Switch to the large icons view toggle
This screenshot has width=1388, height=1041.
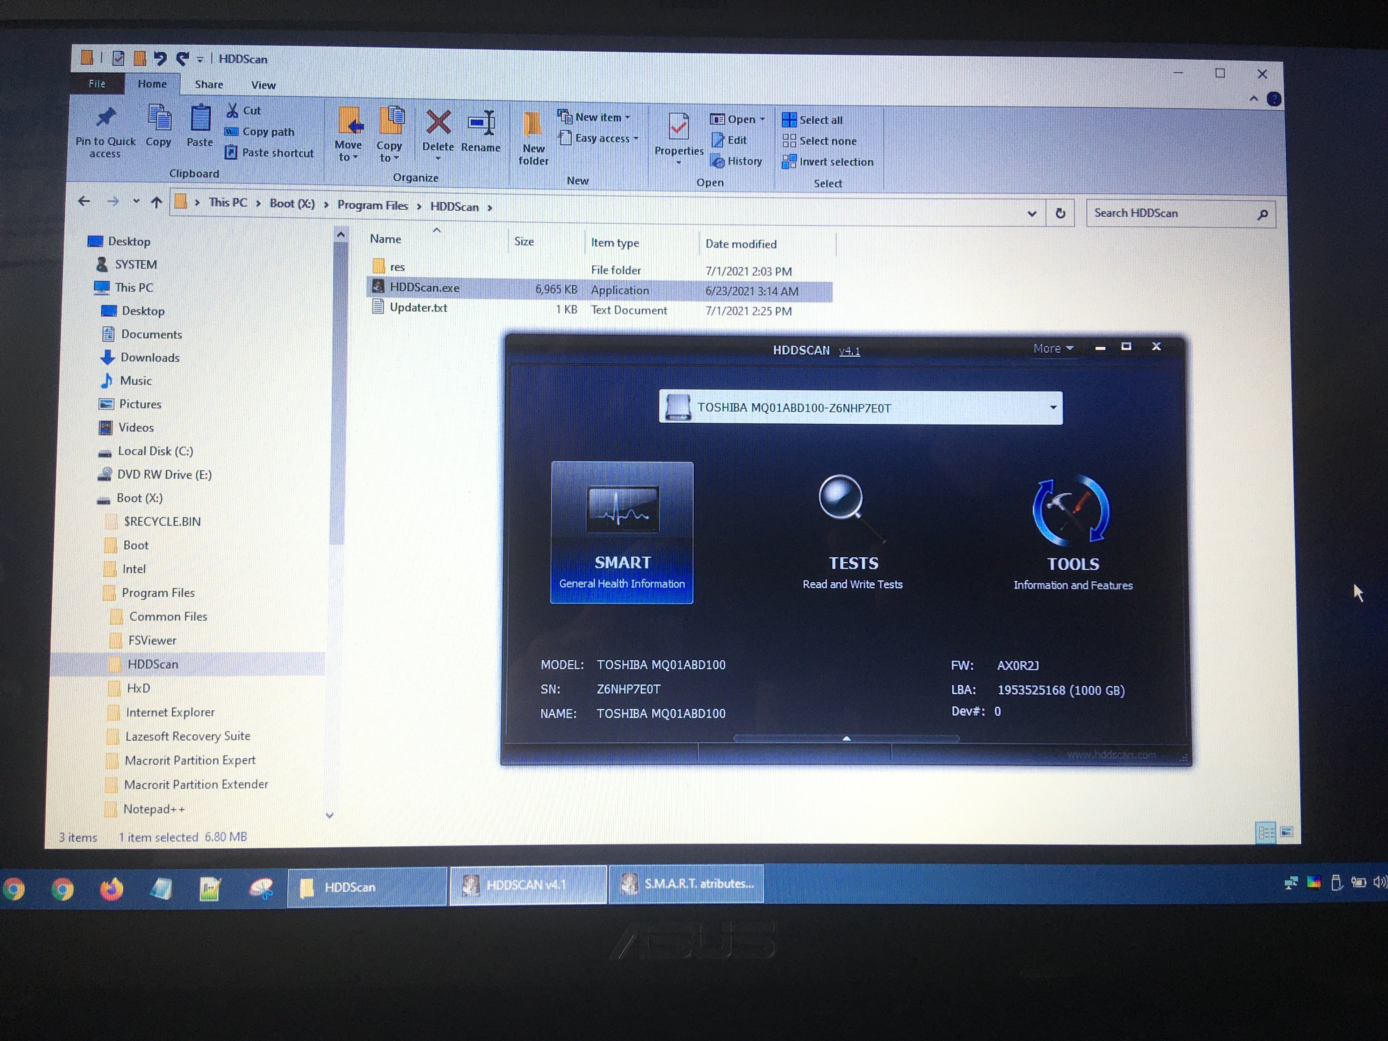click(x=1286, y=832)
